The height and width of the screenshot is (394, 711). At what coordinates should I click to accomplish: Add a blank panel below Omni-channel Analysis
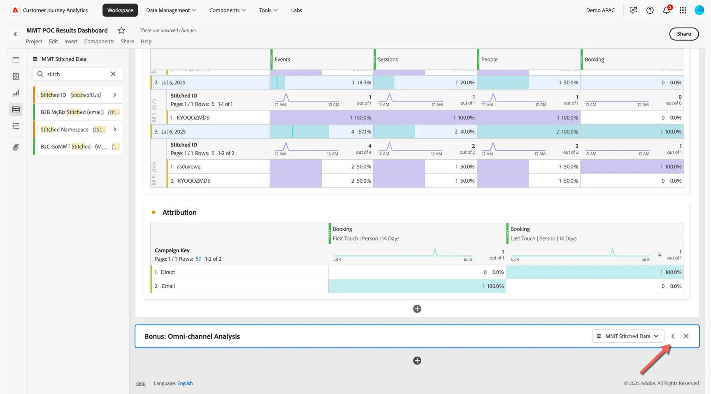pyautogui.click(x=417, y=361)
